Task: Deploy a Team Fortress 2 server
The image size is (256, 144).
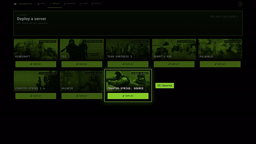Action: tap(128, 64)
